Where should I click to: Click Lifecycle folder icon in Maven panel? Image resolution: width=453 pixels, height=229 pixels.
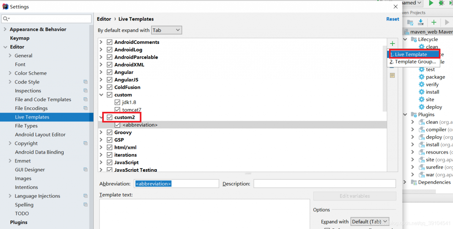(413, 39)
